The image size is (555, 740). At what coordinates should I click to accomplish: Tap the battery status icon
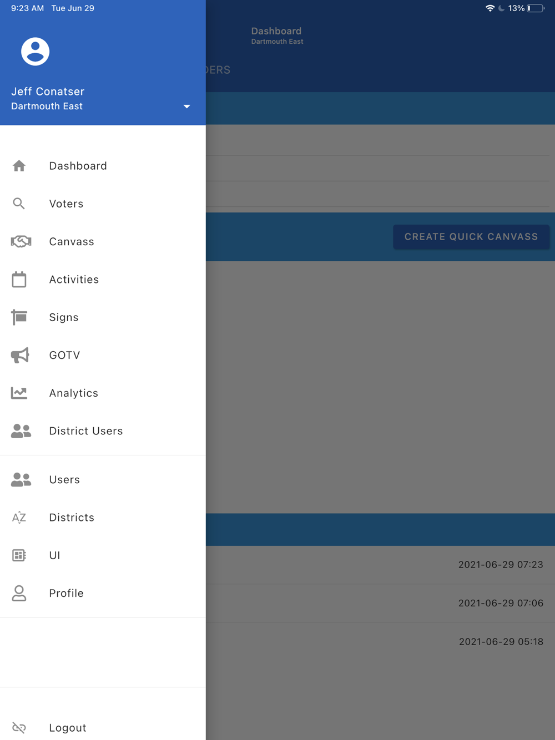pos(536,8)
